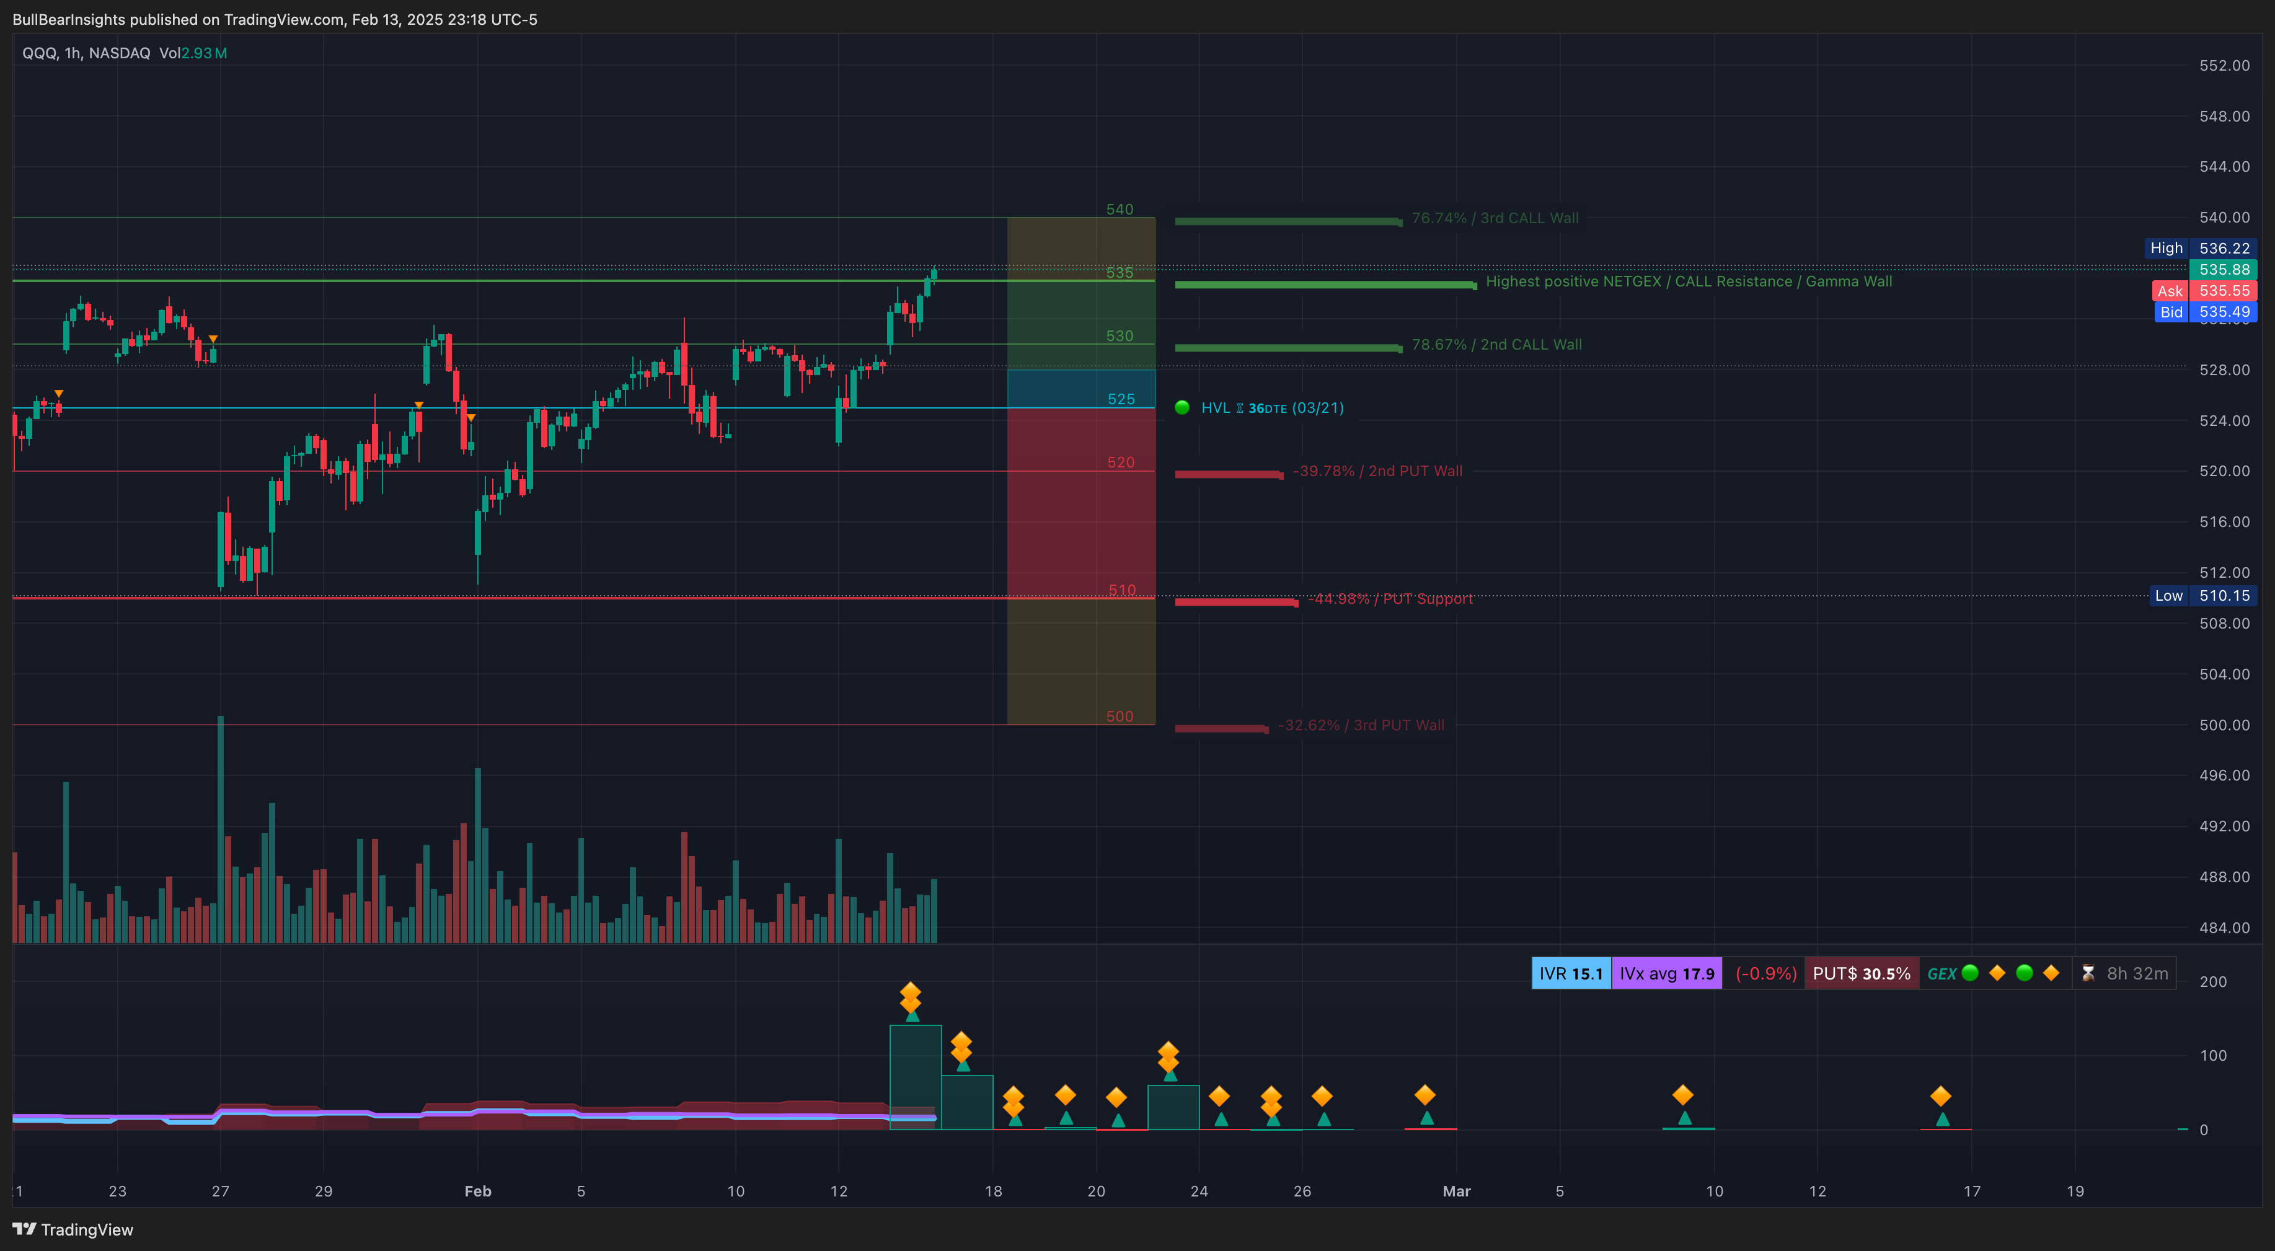Select the IVx avg 17.9 badge
2275x1251 pixels.
point(1666,974)
